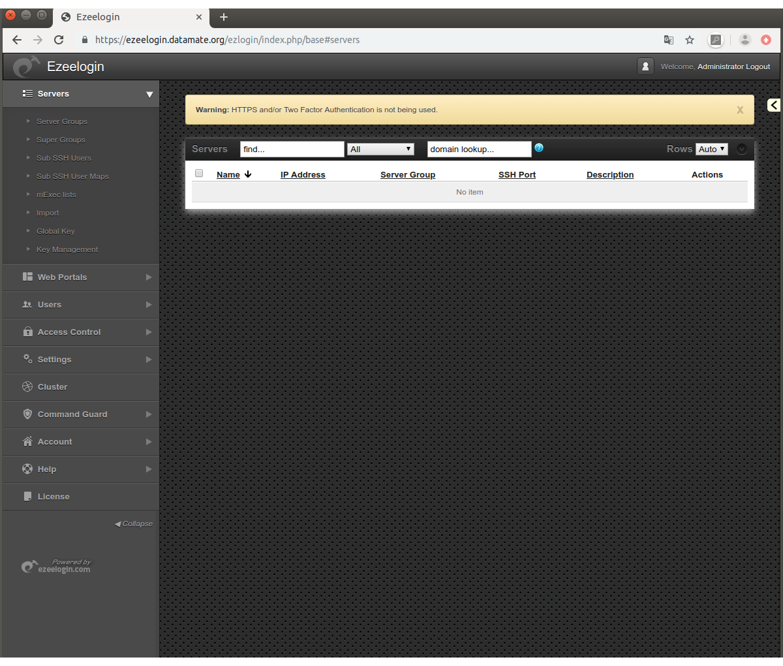The height and width of the screenshot is (666, 783).
Task: Tick the select-all servers checkbox
Action: tap(199, 174)
